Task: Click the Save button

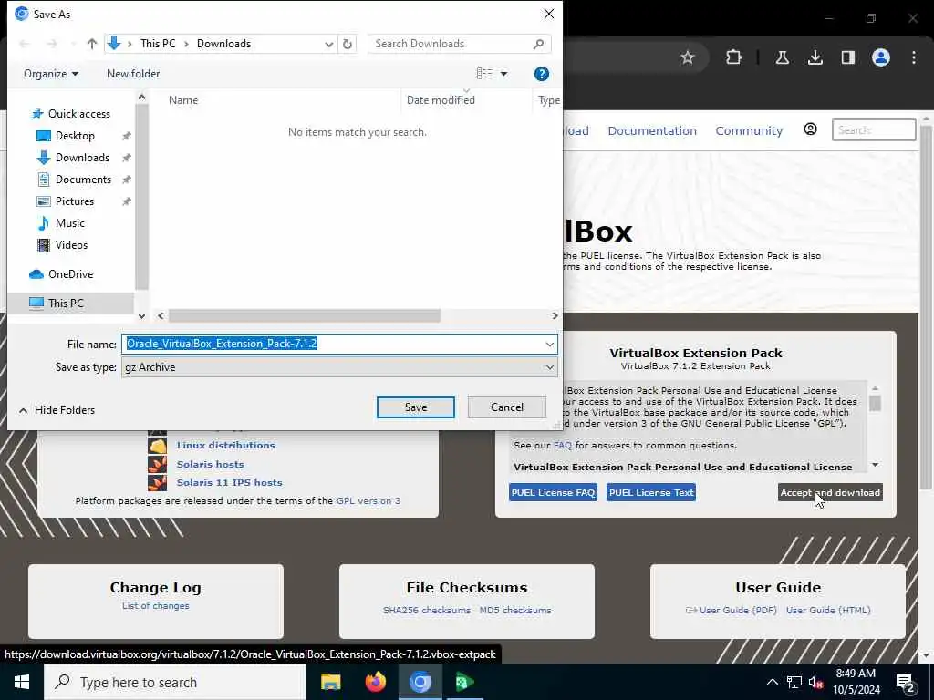Action: 415,407
